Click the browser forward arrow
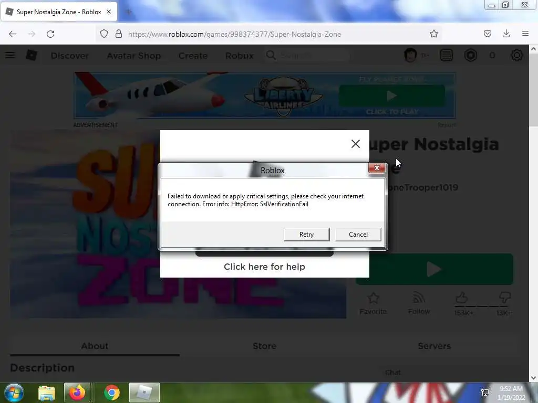The image size is (538, 403). click(32, 34)
